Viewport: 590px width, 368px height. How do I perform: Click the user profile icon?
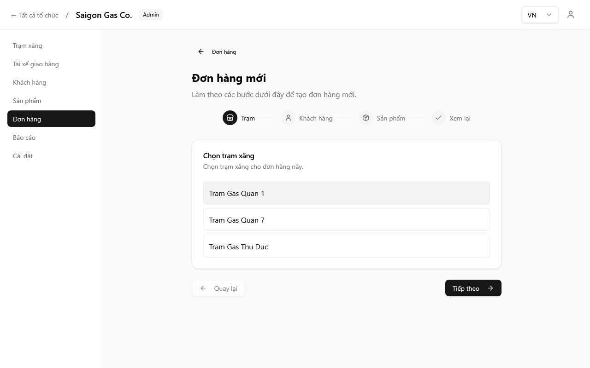[x=571, y=15]
